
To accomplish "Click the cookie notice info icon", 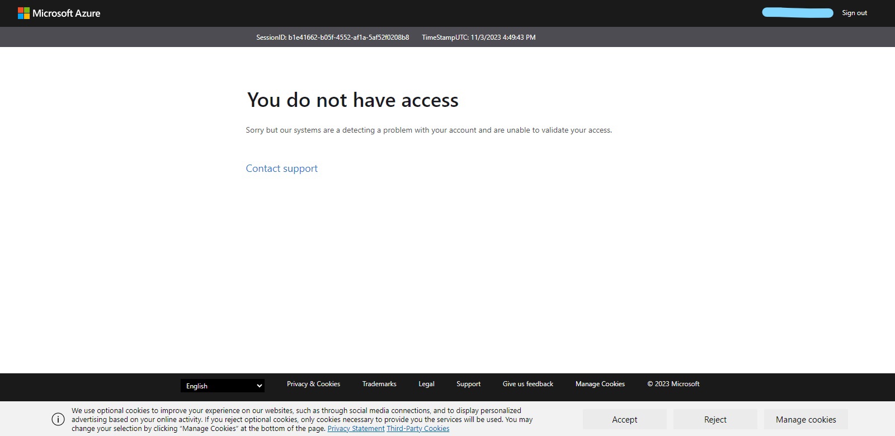I will coord(58,419).
